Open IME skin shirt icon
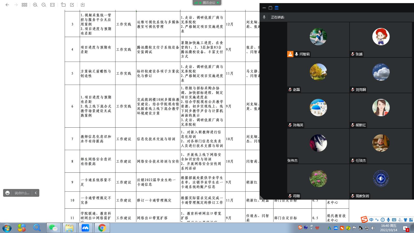The height and width of the screenshot is (233, 414). pos(405,220)
